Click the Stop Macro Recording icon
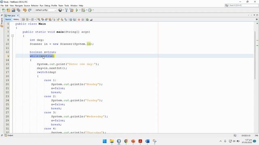This screenshot has width=259, height=145. point(83,20)
